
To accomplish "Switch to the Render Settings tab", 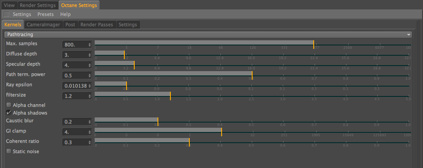I will (x=38, y=5).
